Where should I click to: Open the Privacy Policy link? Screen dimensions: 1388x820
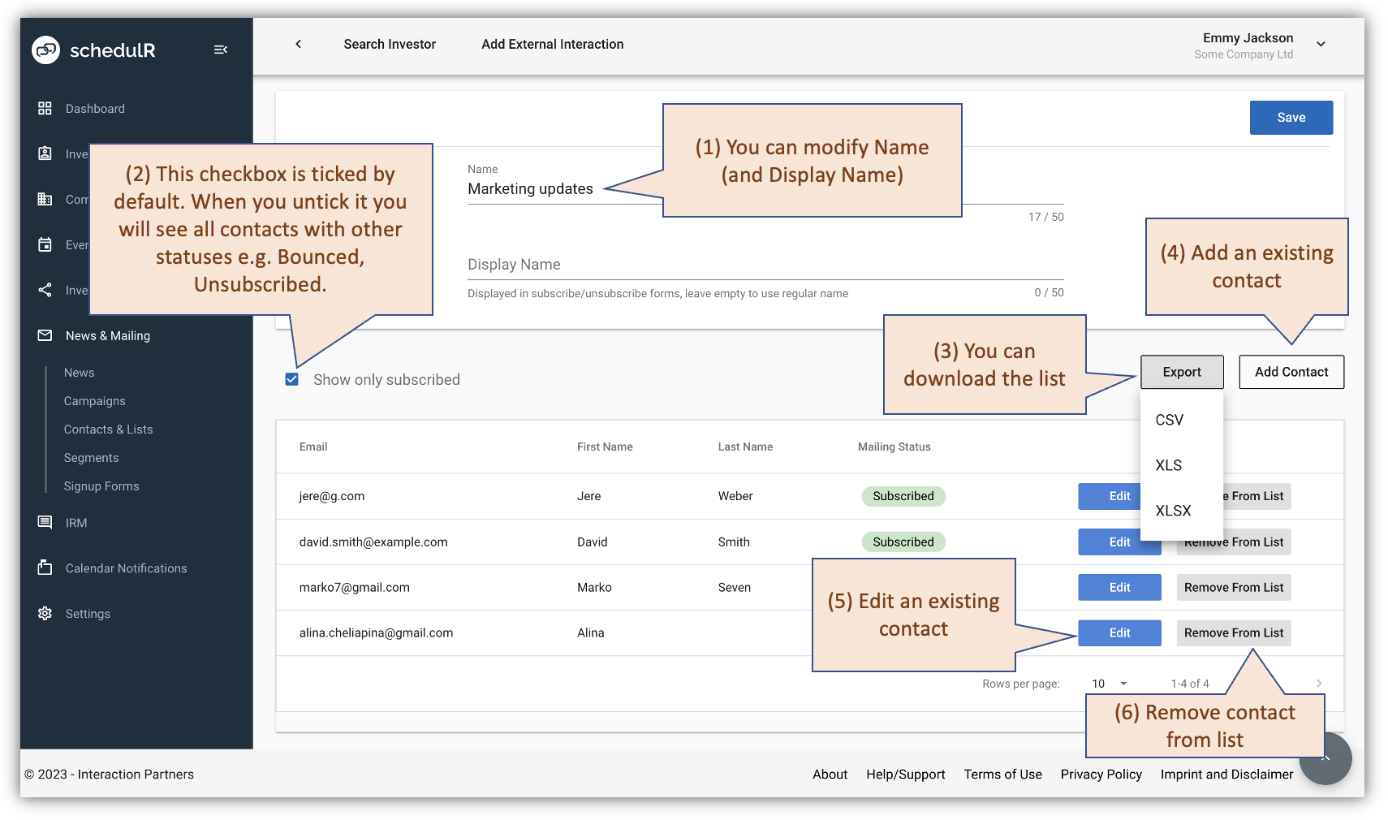coord(1101,774)
